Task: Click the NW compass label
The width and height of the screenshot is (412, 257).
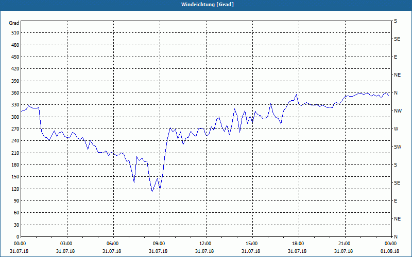Action: (398, 111)
